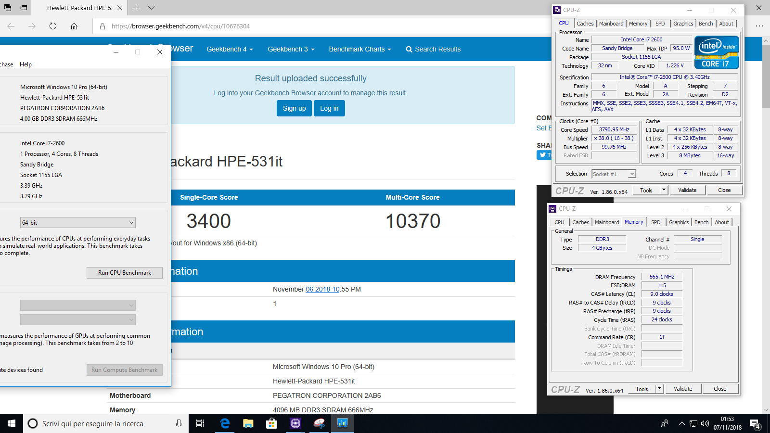770x433 pixels.
Task: Open Task View on taskbar
Action: coord(200,423)
